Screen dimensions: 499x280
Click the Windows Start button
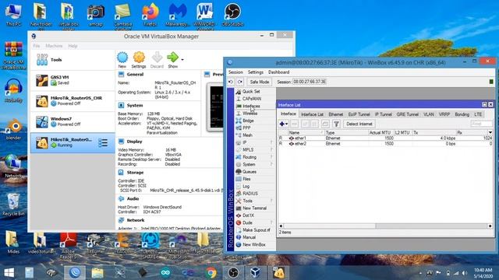9,273
